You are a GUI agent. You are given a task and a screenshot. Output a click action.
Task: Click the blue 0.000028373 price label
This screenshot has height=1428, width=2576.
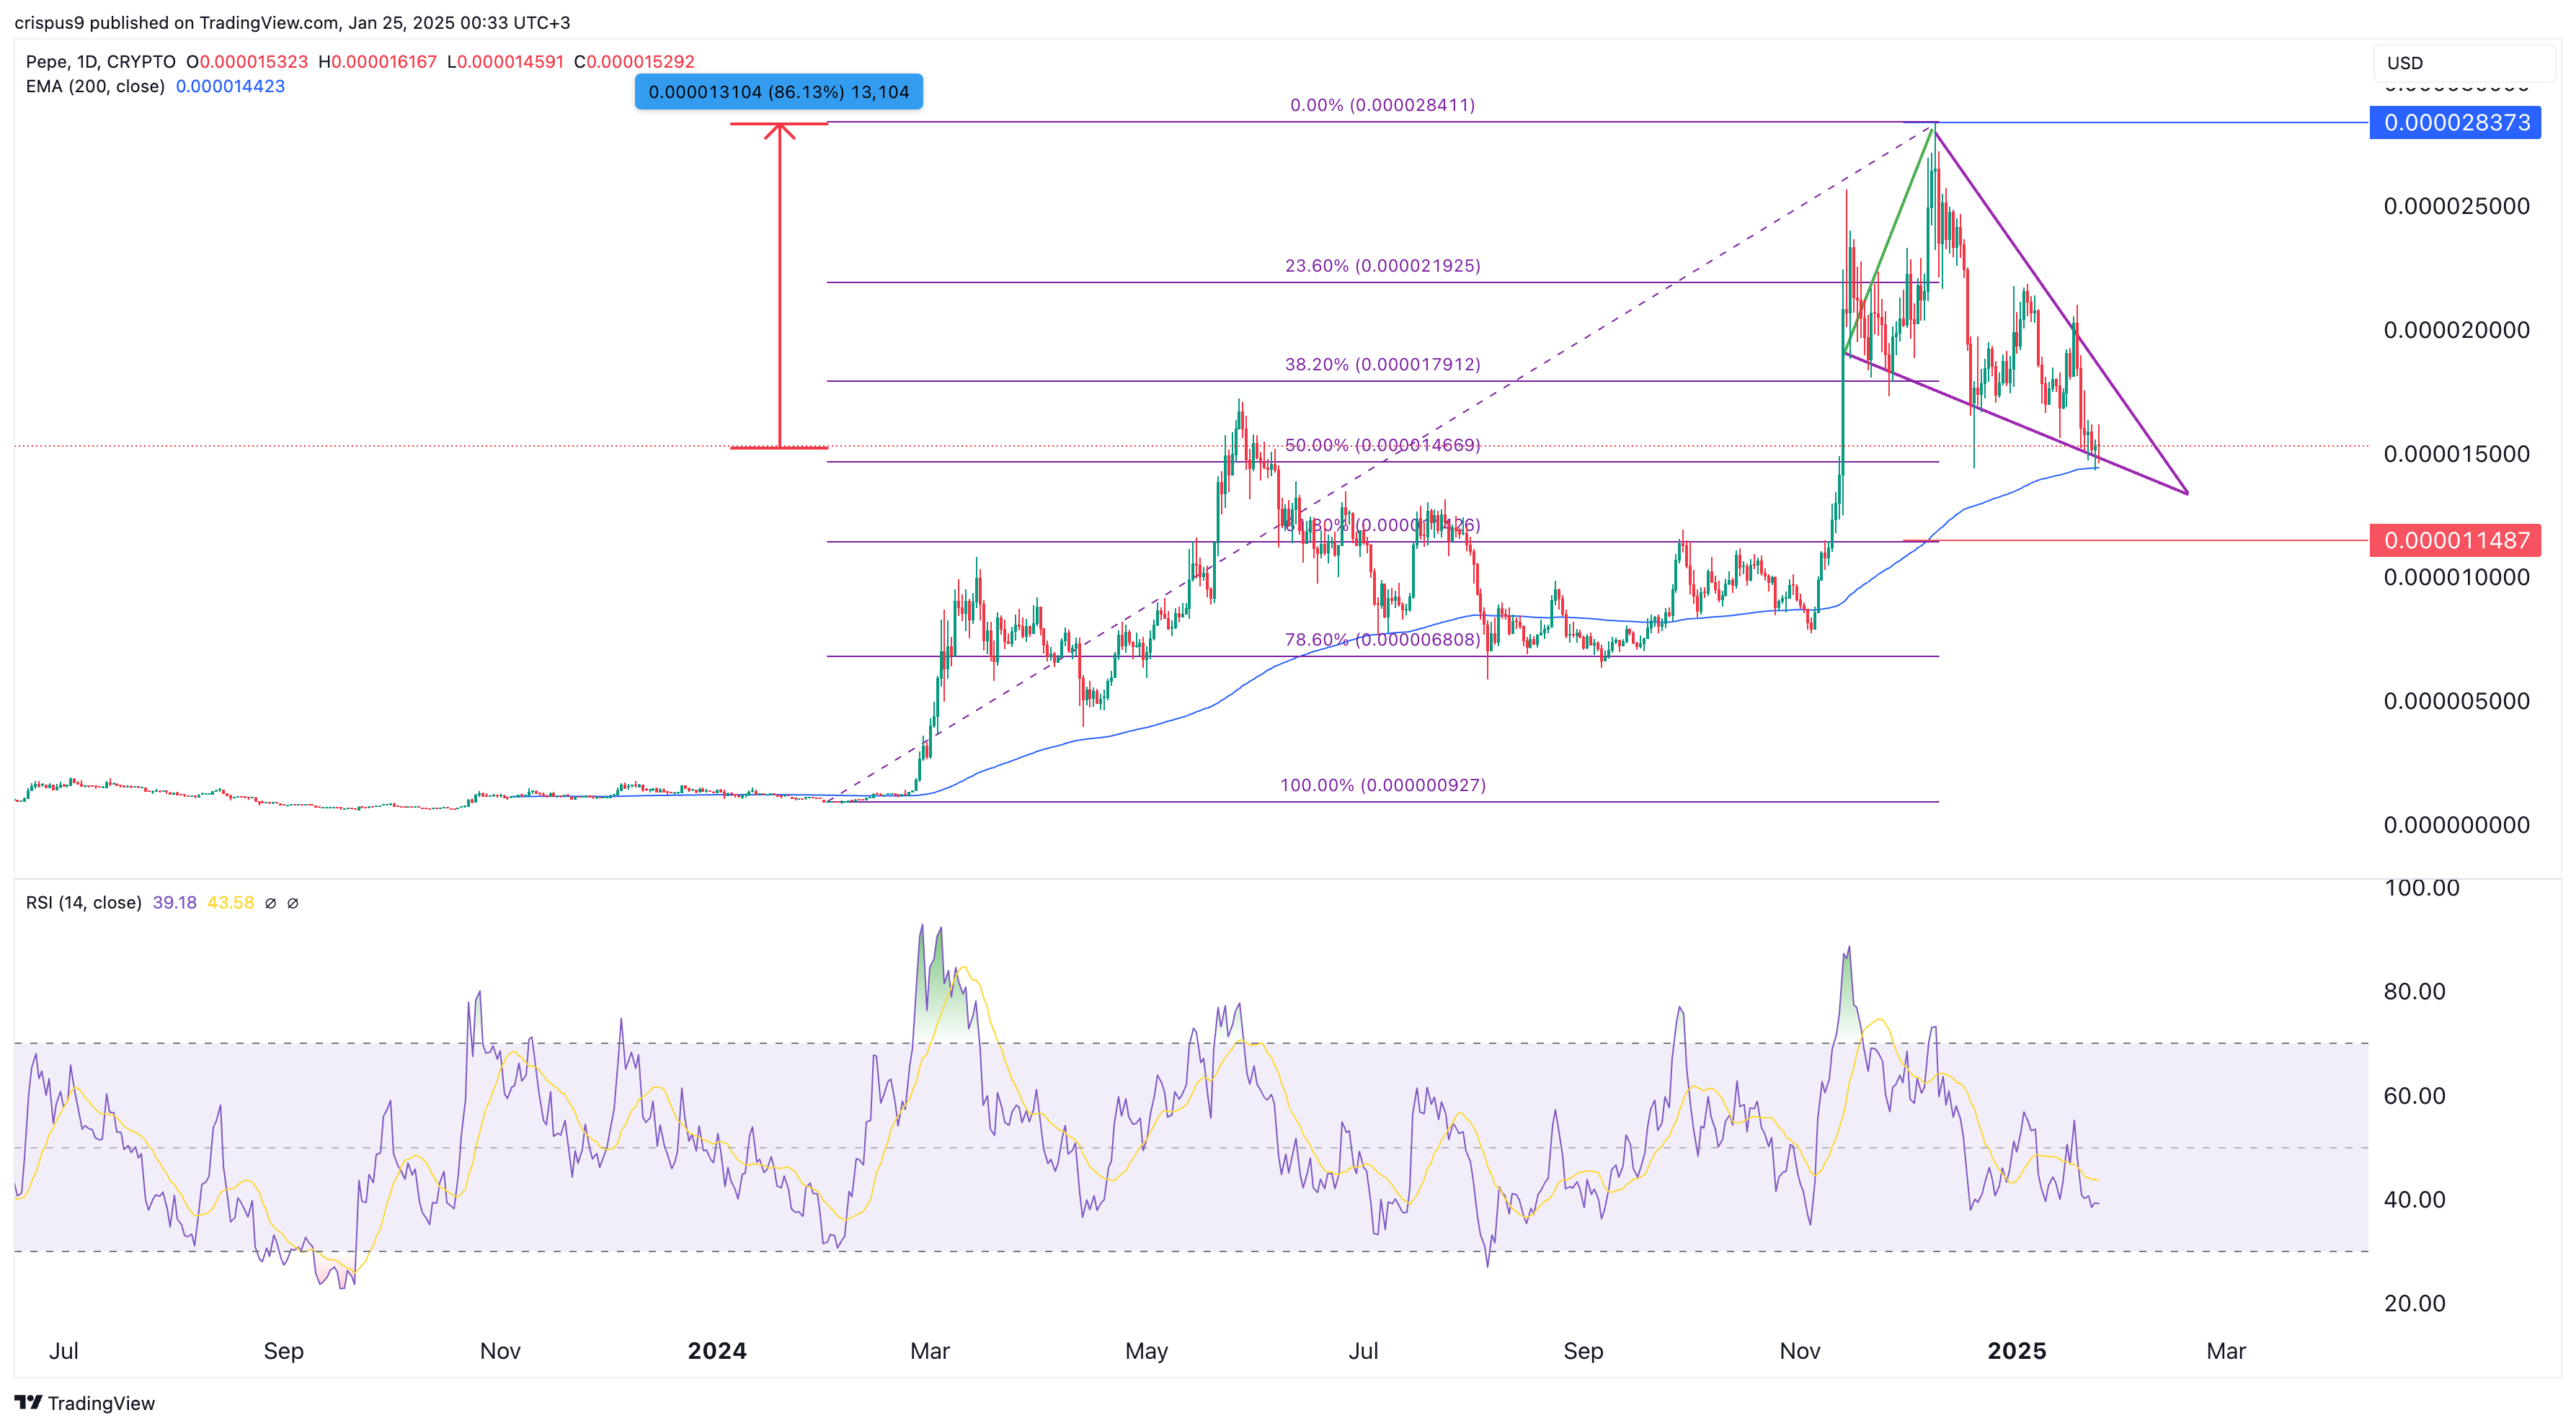click(x=2456, y=123)
